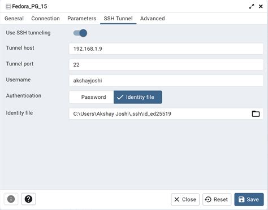
Task: Go to the Parameters tab
Action: pos(82,19)
